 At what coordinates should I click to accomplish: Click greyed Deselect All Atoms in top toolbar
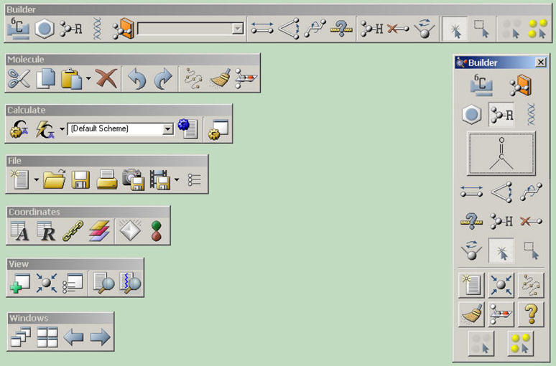pos(511,29)
